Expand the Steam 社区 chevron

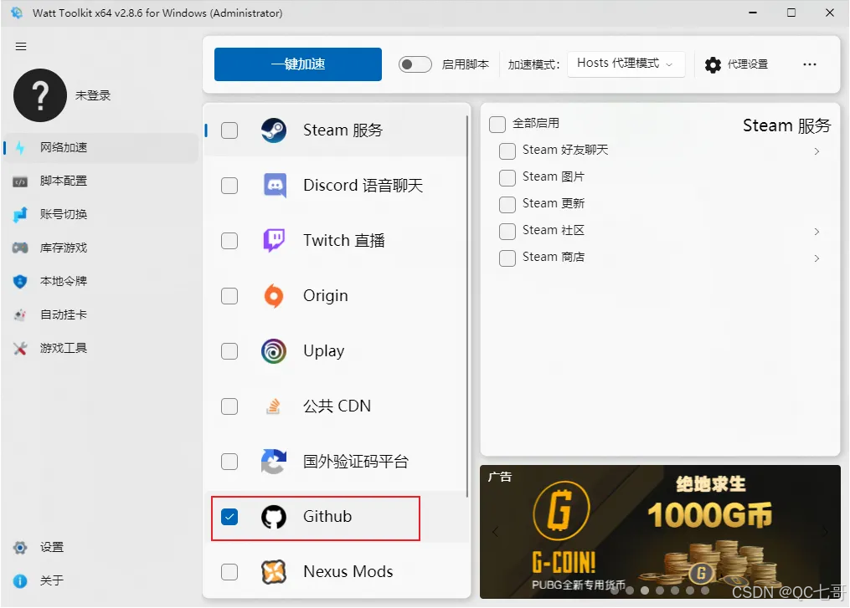tap(817, 232)
